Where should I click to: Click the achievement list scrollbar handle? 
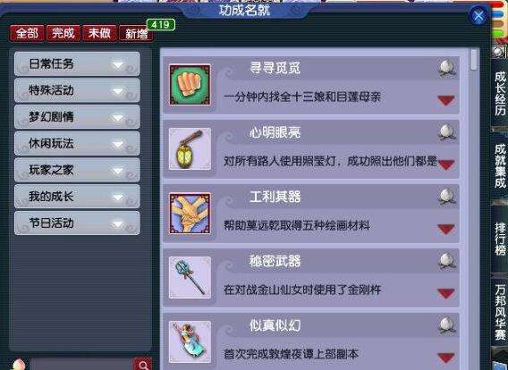pos(474,60)
